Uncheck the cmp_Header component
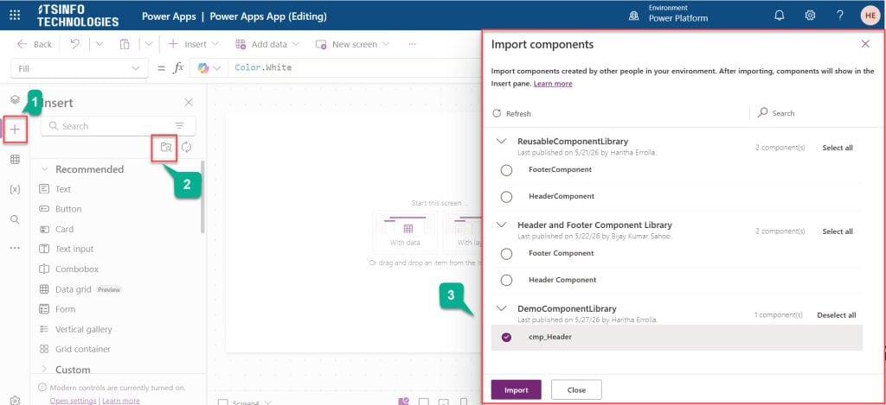886x405 pixels. 506,338
